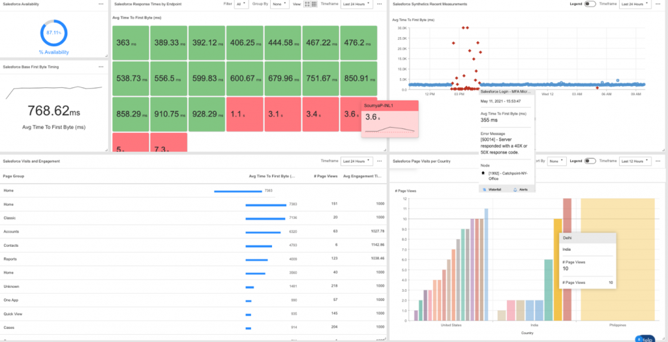This screenshot has width=668, height=342.
Task: Select the Accounts page group row
Action: tap(193, 232)
